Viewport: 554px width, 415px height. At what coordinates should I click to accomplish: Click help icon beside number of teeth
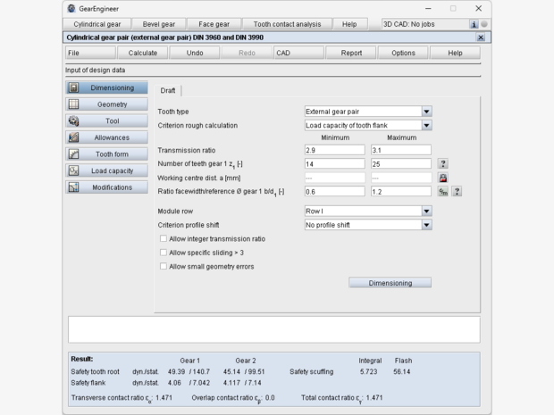tap(442, 164)
